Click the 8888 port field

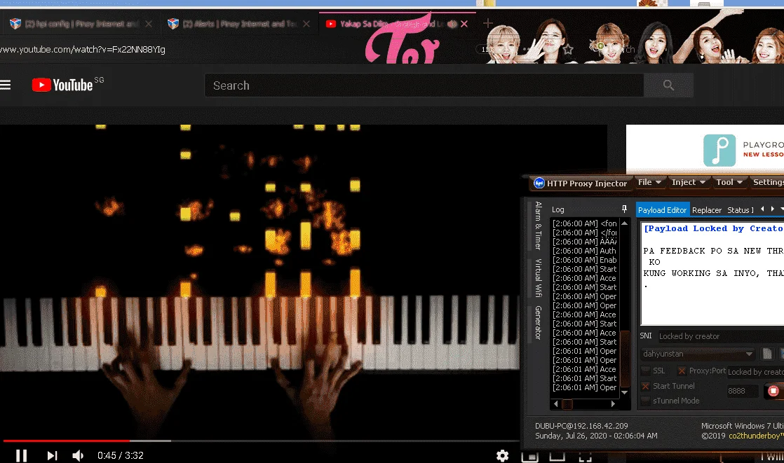coord(743,391)
